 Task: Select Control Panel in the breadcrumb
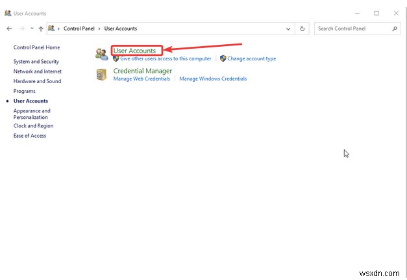point(79,29)
